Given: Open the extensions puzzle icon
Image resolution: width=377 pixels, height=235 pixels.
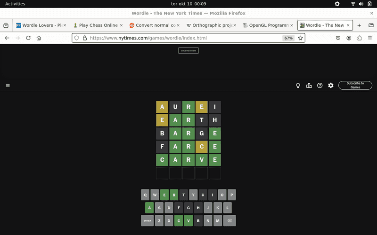Looking at the screenshot, I should point(359,38).
